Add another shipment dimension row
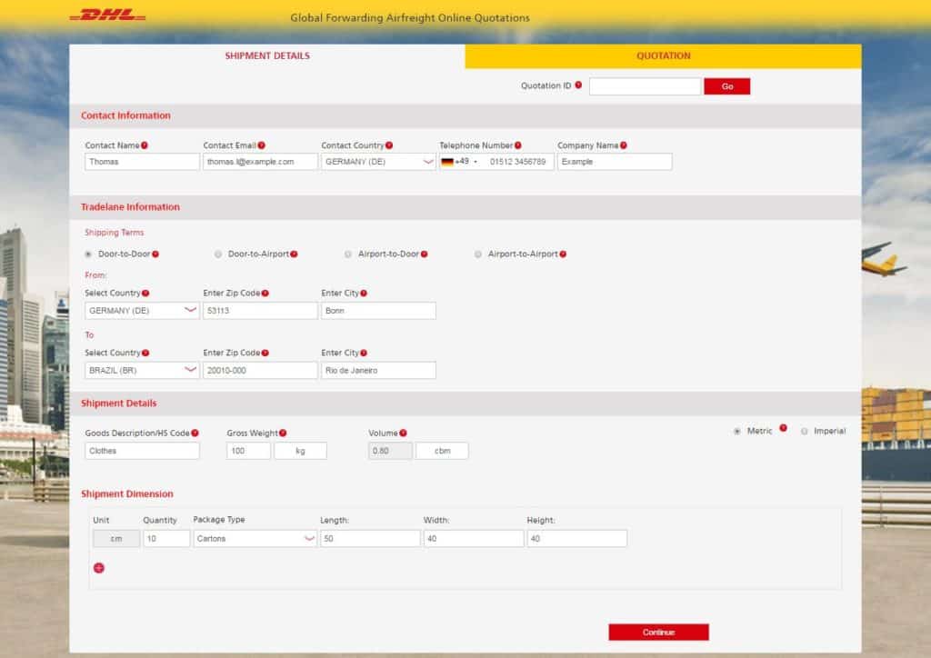 point(98,567)
